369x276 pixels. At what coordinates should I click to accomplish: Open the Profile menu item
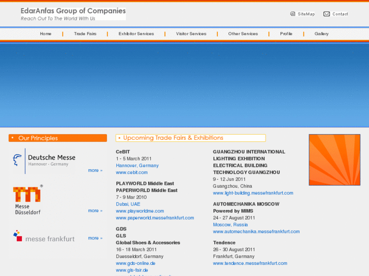(x=286, y=34)
